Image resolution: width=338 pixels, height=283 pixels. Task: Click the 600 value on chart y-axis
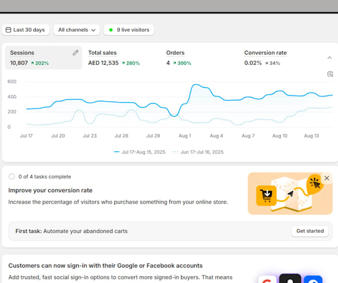tap(12, 81)
